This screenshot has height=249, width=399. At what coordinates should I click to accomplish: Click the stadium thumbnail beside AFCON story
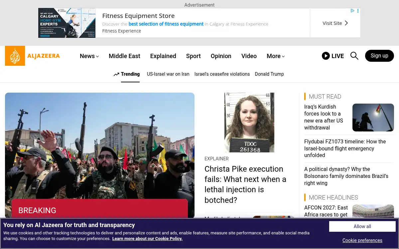click(x=373, y=211)
